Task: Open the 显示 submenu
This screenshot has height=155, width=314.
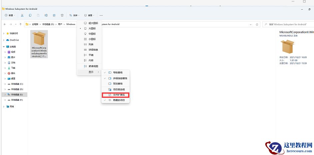Action: (90, 72)
